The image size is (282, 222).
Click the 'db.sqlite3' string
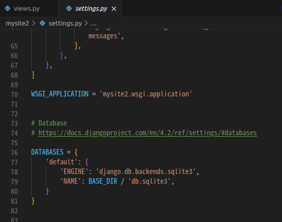149,181
